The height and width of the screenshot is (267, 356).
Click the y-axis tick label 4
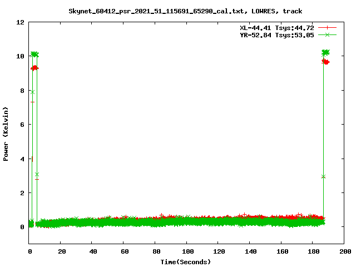pyautogui.click(x=22, y=159)
